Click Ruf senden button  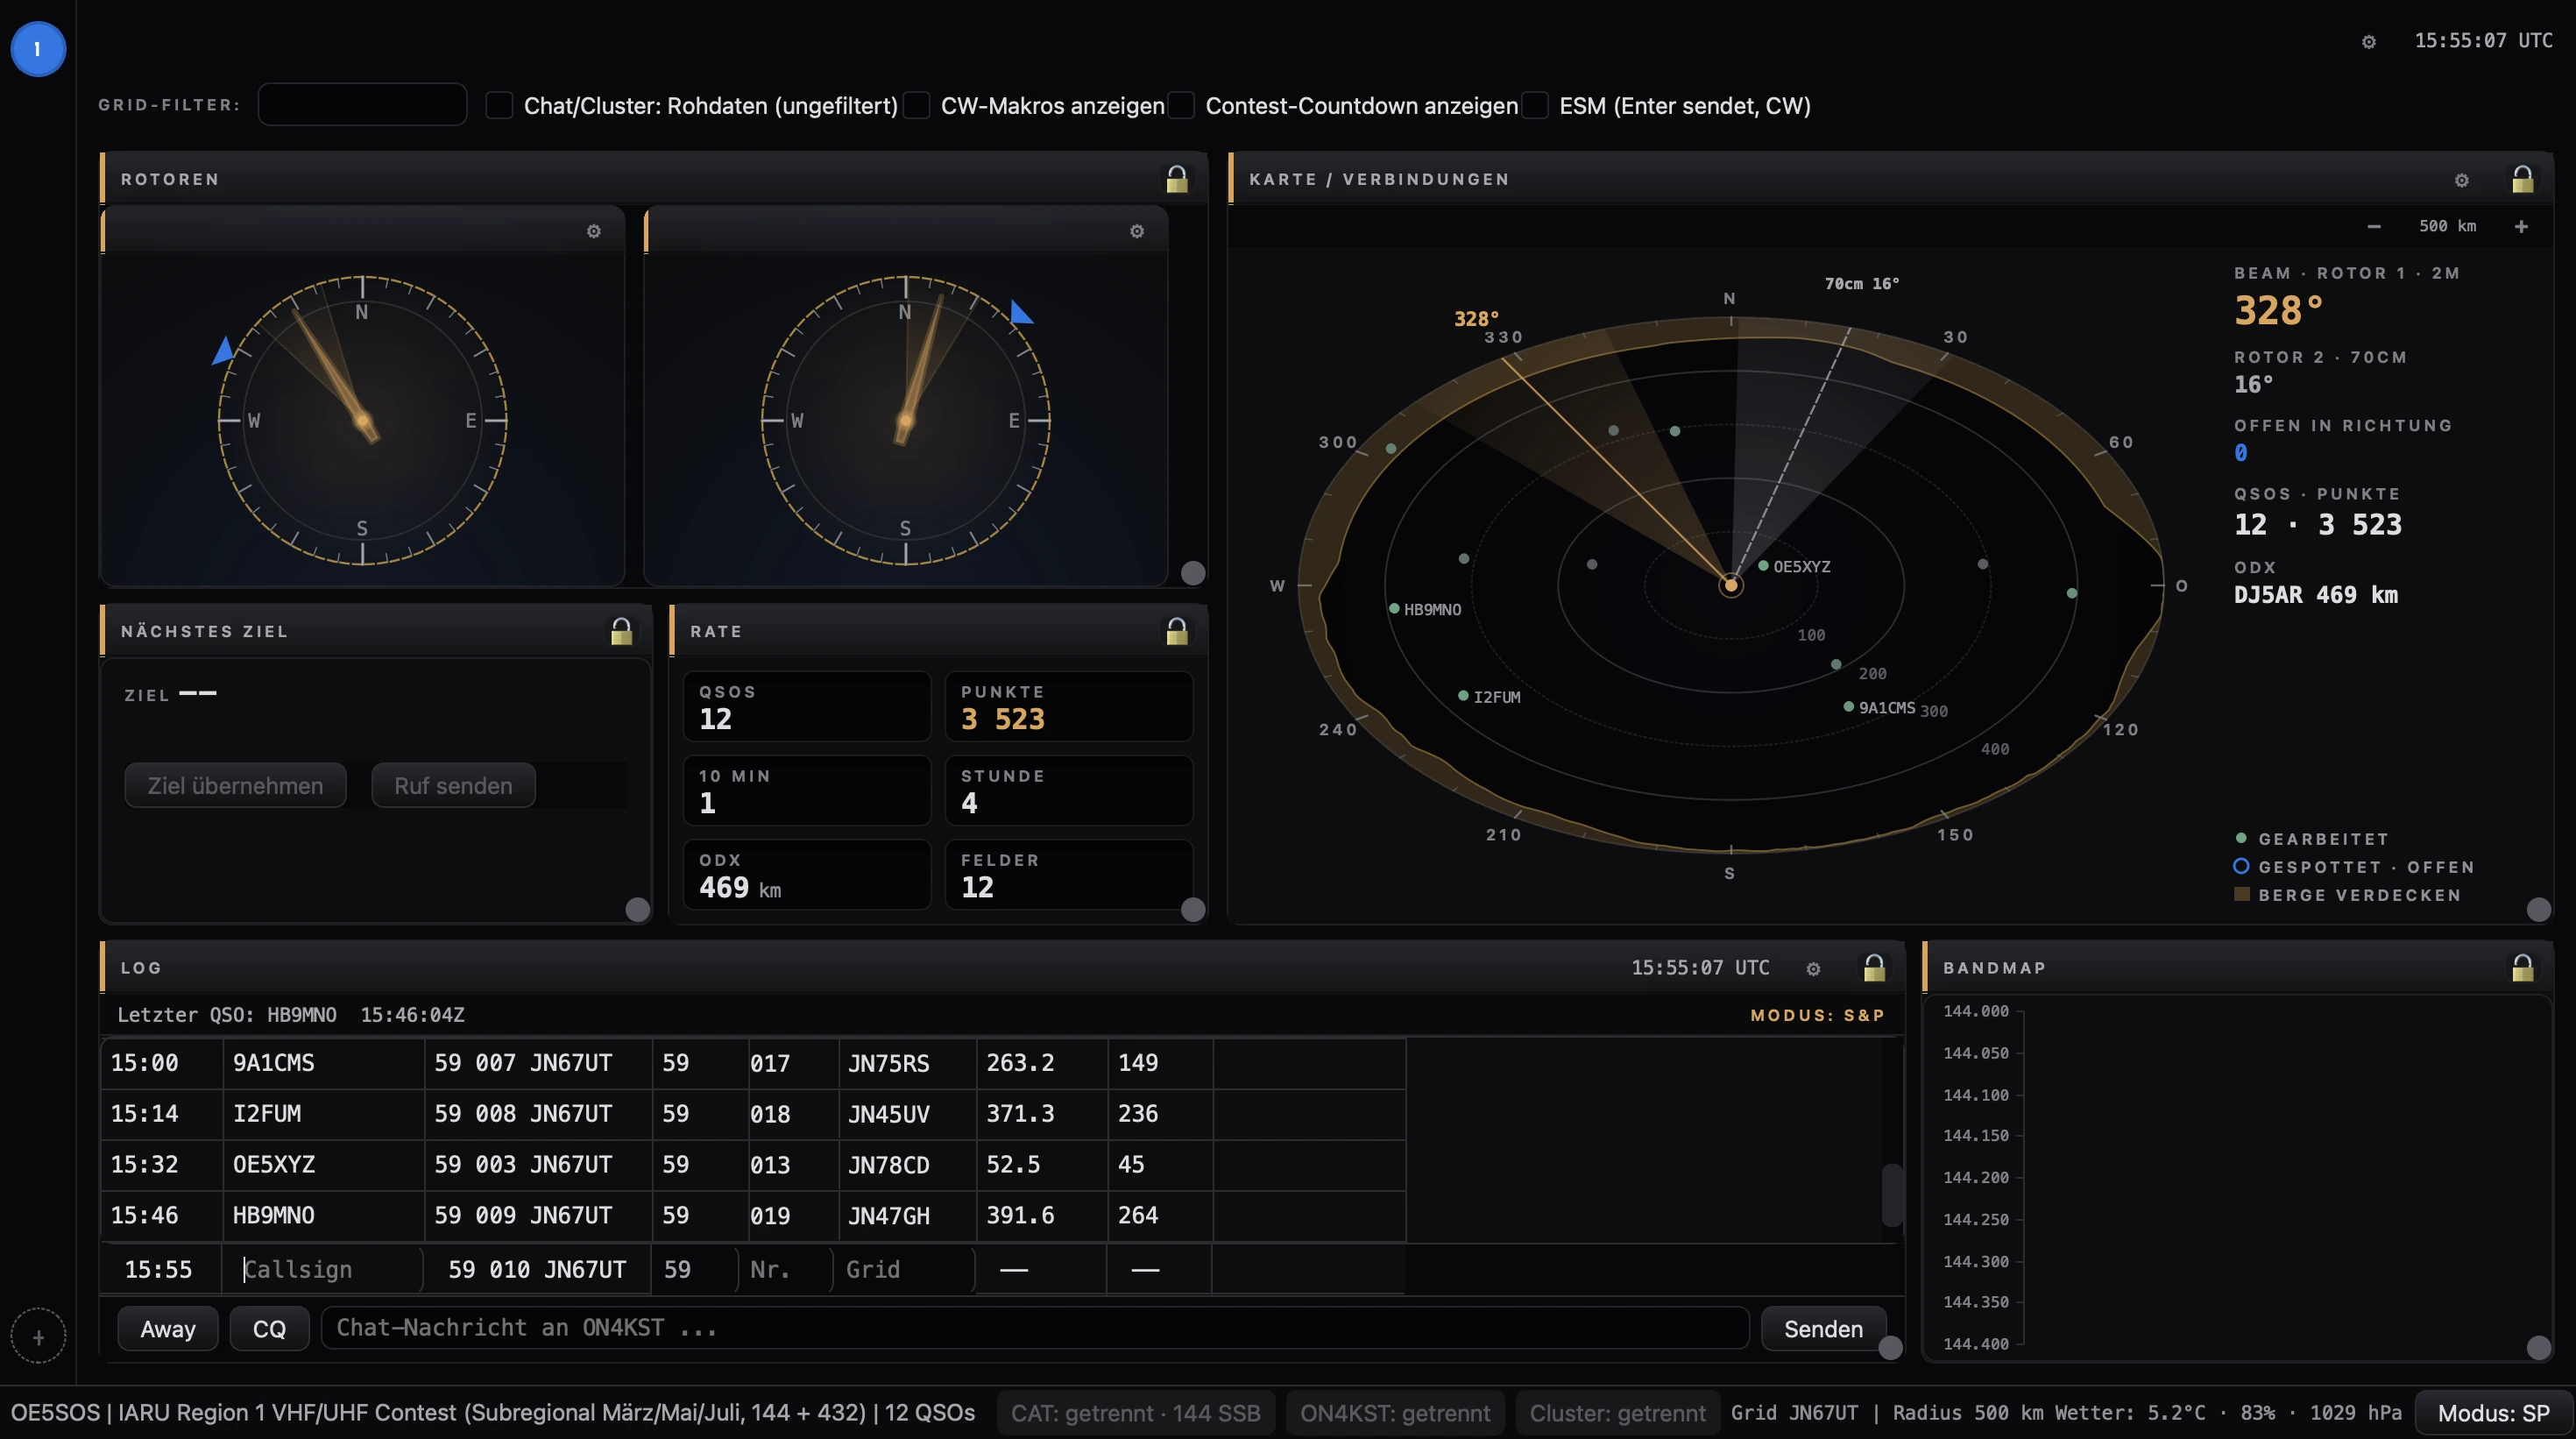click(x=453, y=785)
